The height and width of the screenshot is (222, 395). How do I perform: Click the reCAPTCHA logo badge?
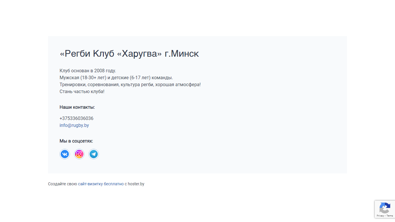pyautogui.click(x=385, y=208)
